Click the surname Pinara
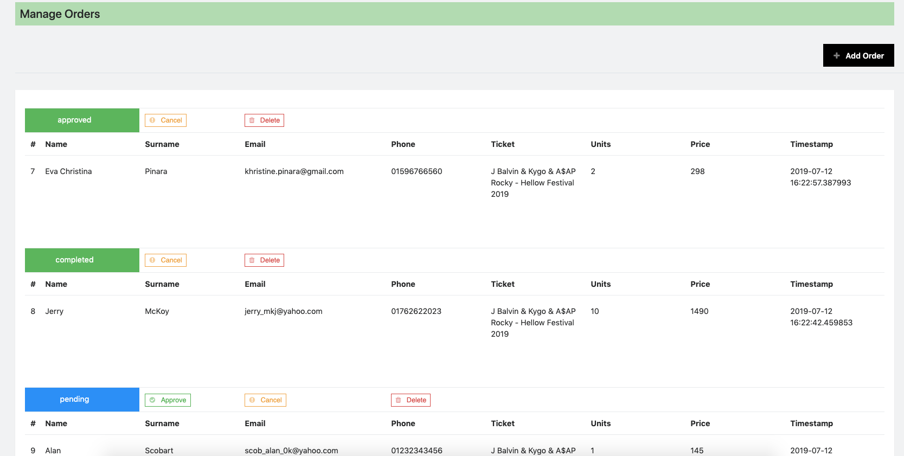This screenshot has height=456, width=904. [x=156, y=171]
